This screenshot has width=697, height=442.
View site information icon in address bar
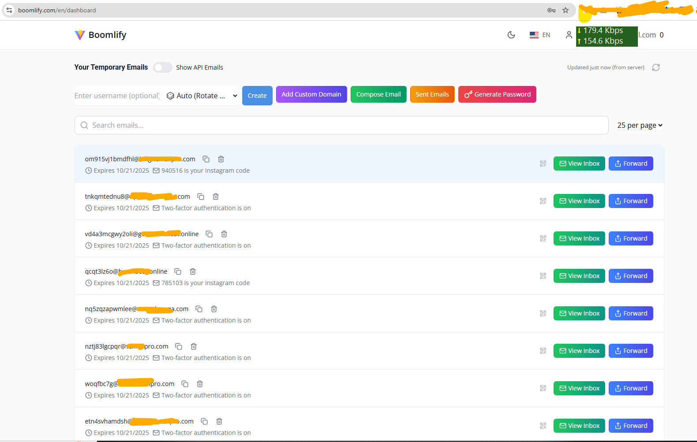pos(9,10)
